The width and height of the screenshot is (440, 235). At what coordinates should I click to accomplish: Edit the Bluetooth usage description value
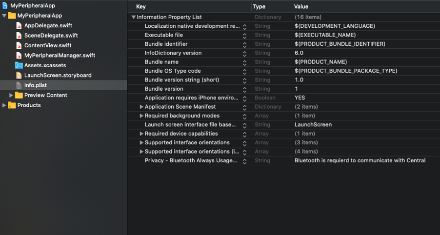[x=360, y=160]
